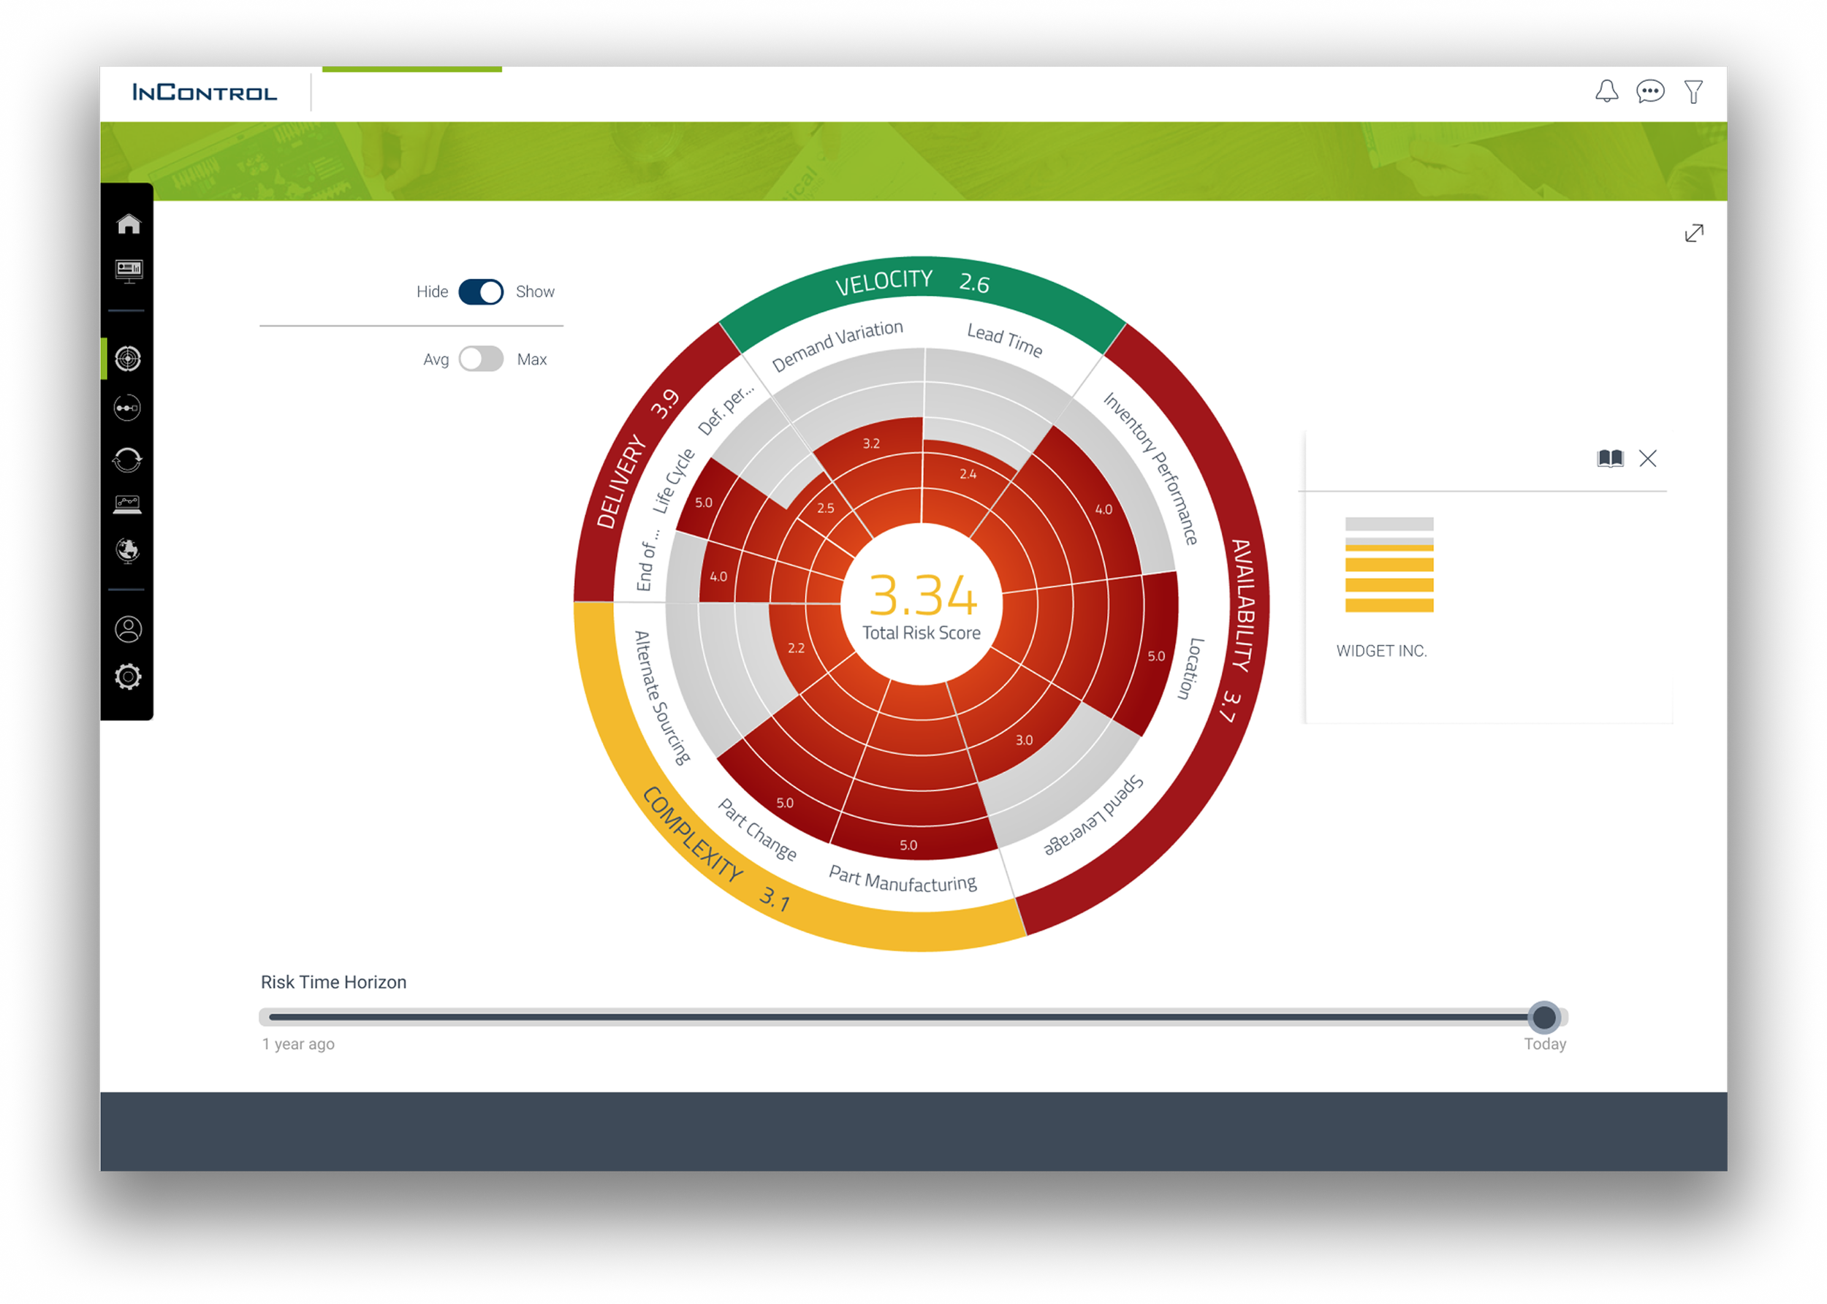Click the Risk Time Horizon slider handle

1543,1018
